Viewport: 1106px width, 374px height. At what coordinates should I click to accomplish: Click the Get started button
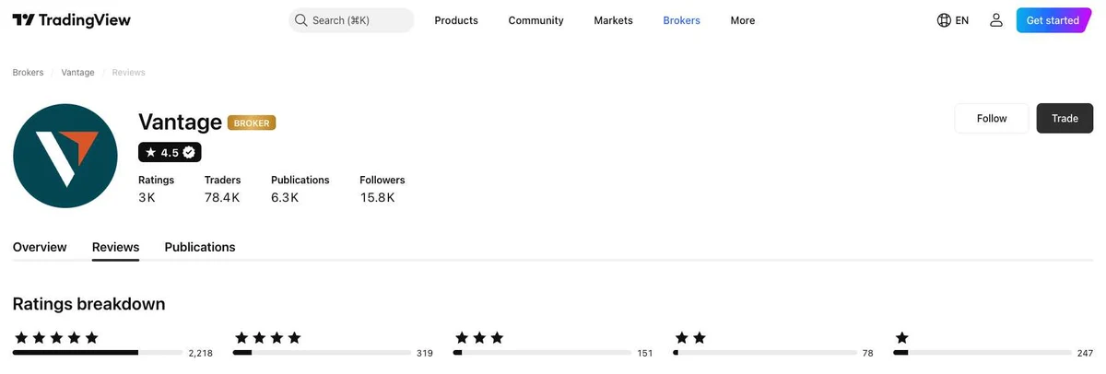(x=1053, y=20)
